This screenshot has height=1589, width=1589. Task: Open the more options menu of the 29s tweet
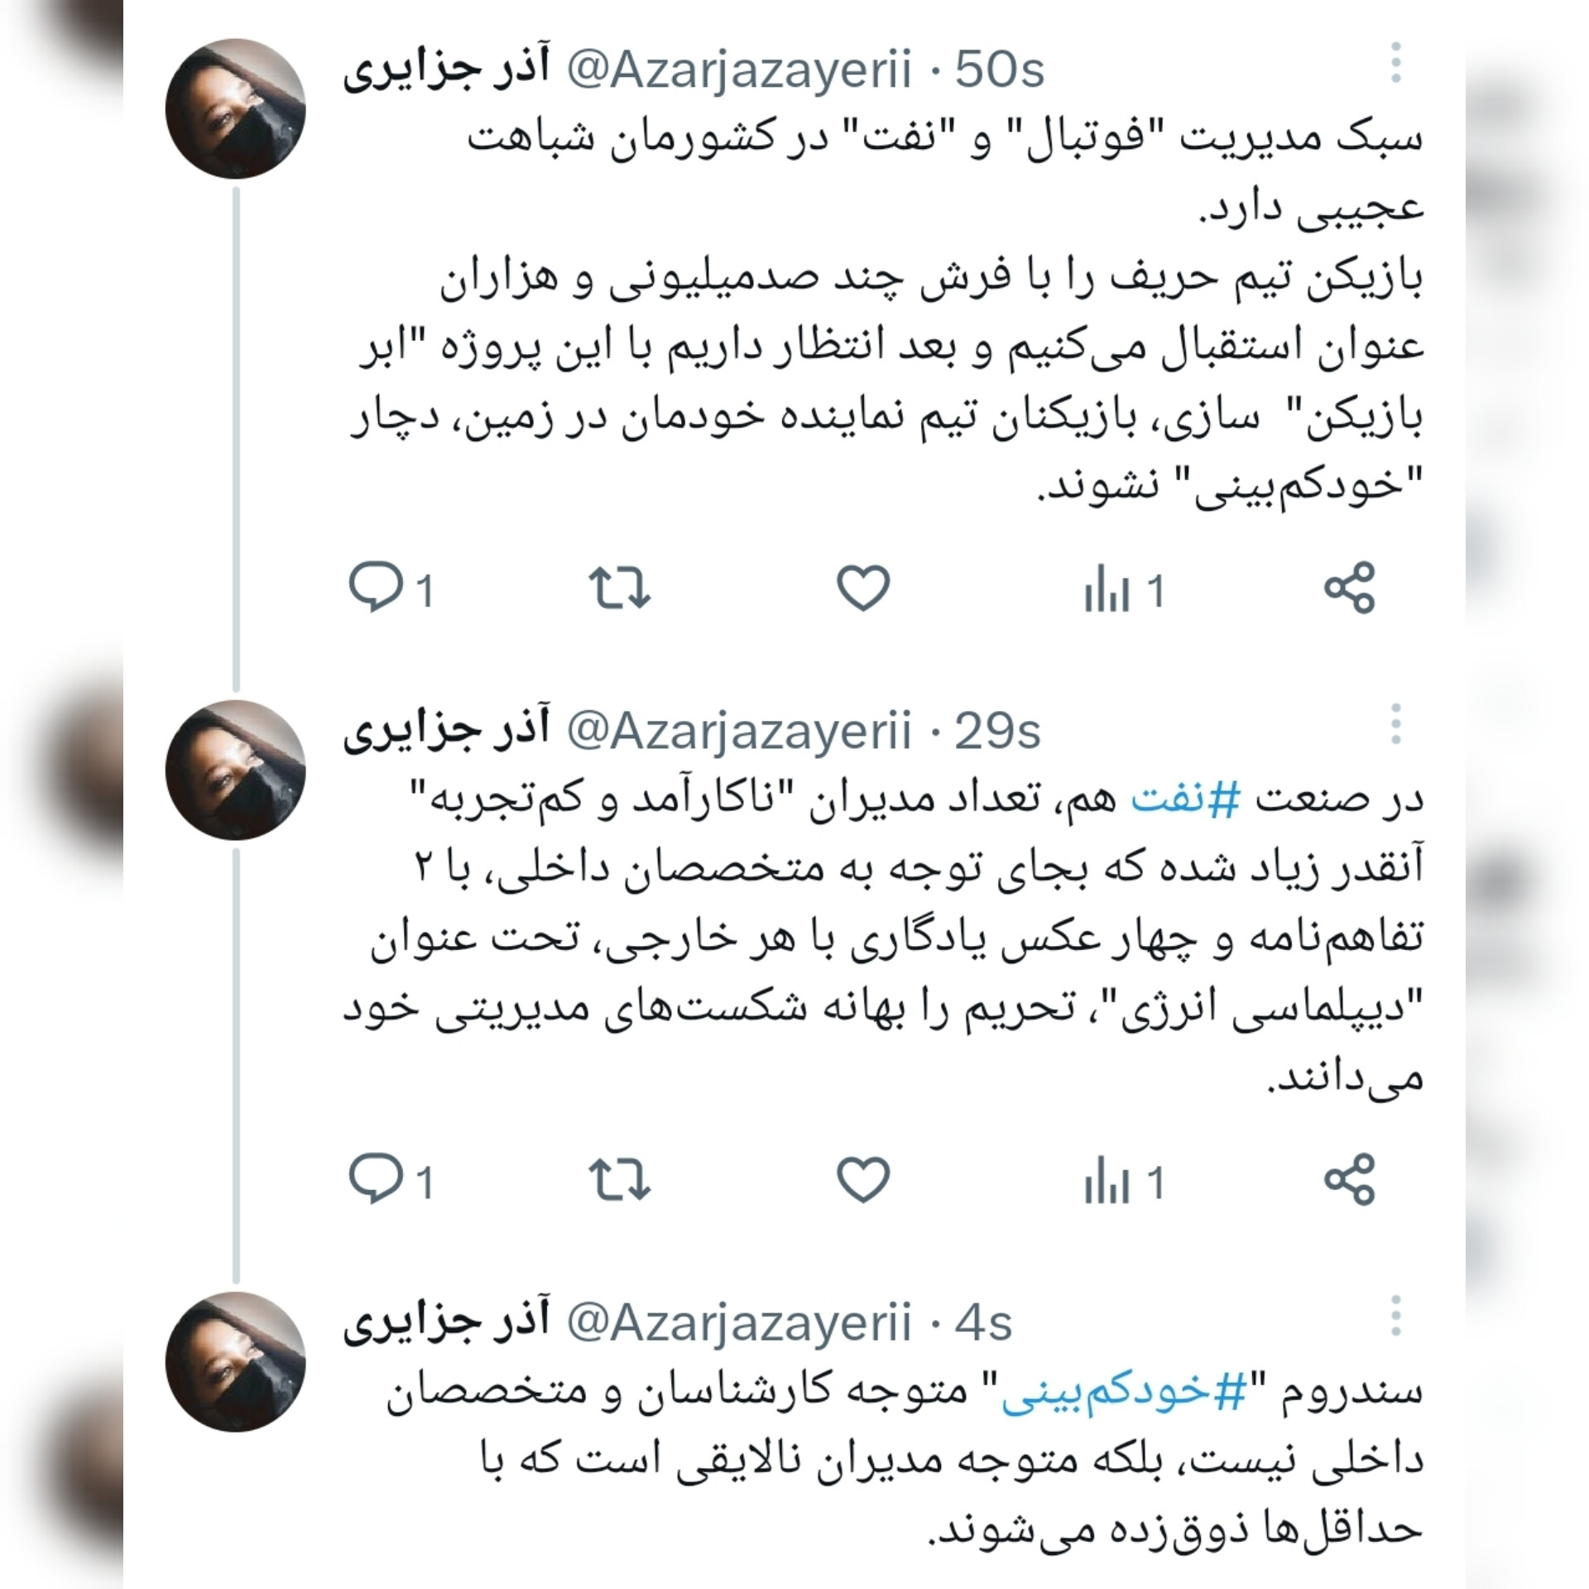pyautogui.click(x=1395, y=723)
